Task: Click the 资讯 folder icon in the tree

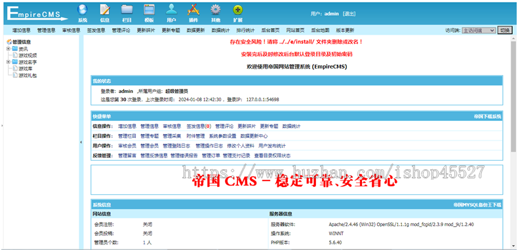Action: click(x=15, y=49)
